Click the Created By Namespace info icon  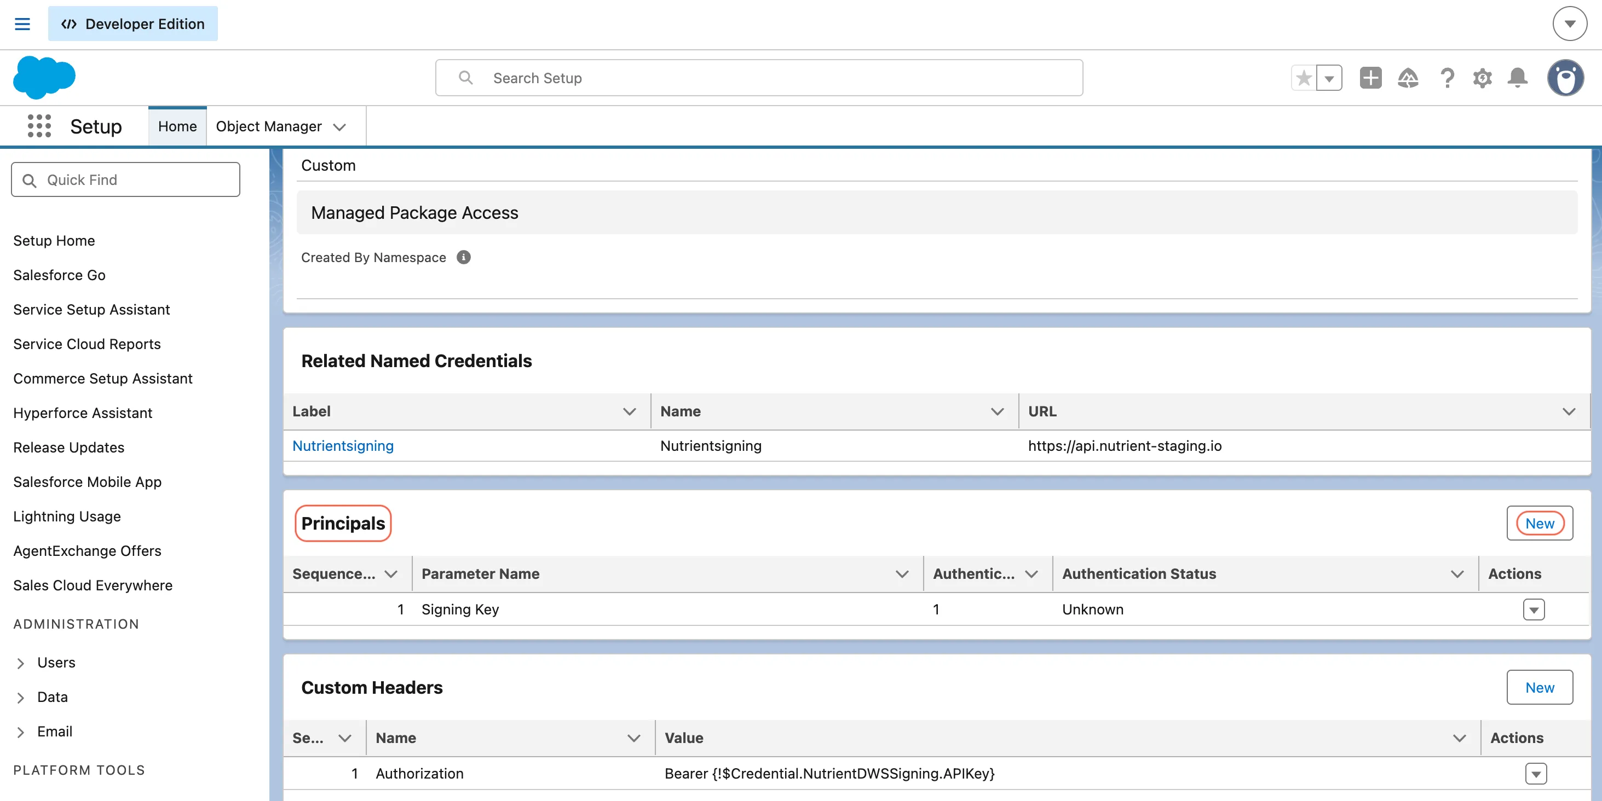463,257
